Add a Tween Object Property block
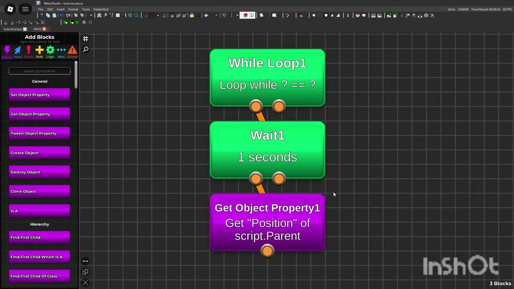 pos(39,133)
